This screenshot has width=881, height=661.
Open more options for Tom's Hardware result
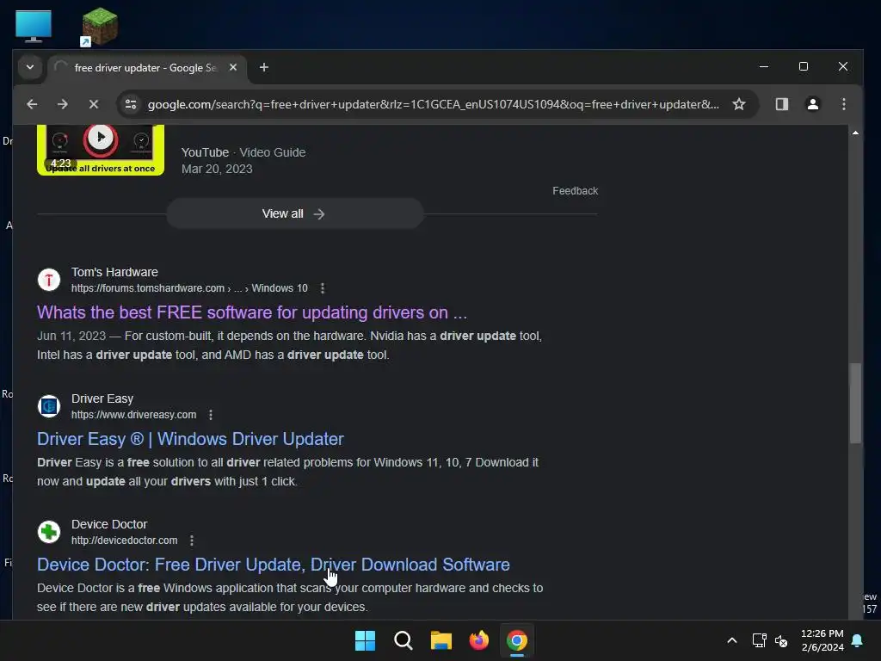[x=322, y=288]
